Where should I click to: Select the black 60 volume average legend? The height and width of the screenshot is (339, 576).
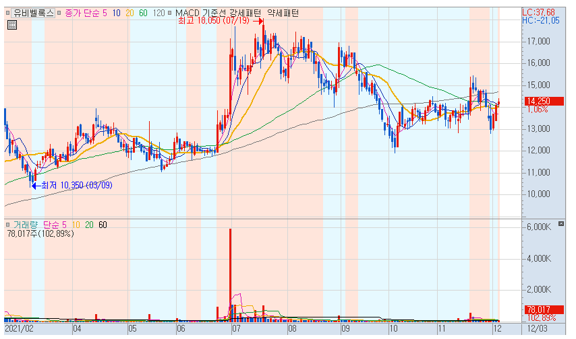103,225
